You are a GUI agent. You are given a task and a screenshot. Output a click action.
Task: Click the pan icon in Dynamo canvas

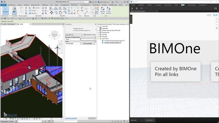217,28
